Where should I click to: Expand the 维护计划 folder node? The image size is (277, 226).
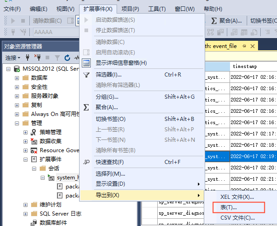click(x=25, y=205)
